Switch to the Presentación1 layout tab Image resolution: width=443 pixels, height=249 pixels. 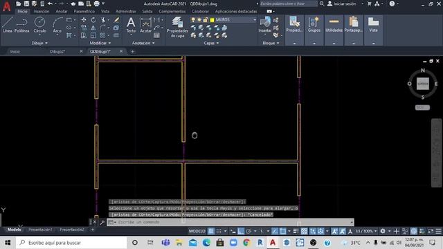[x=40, y=230]
